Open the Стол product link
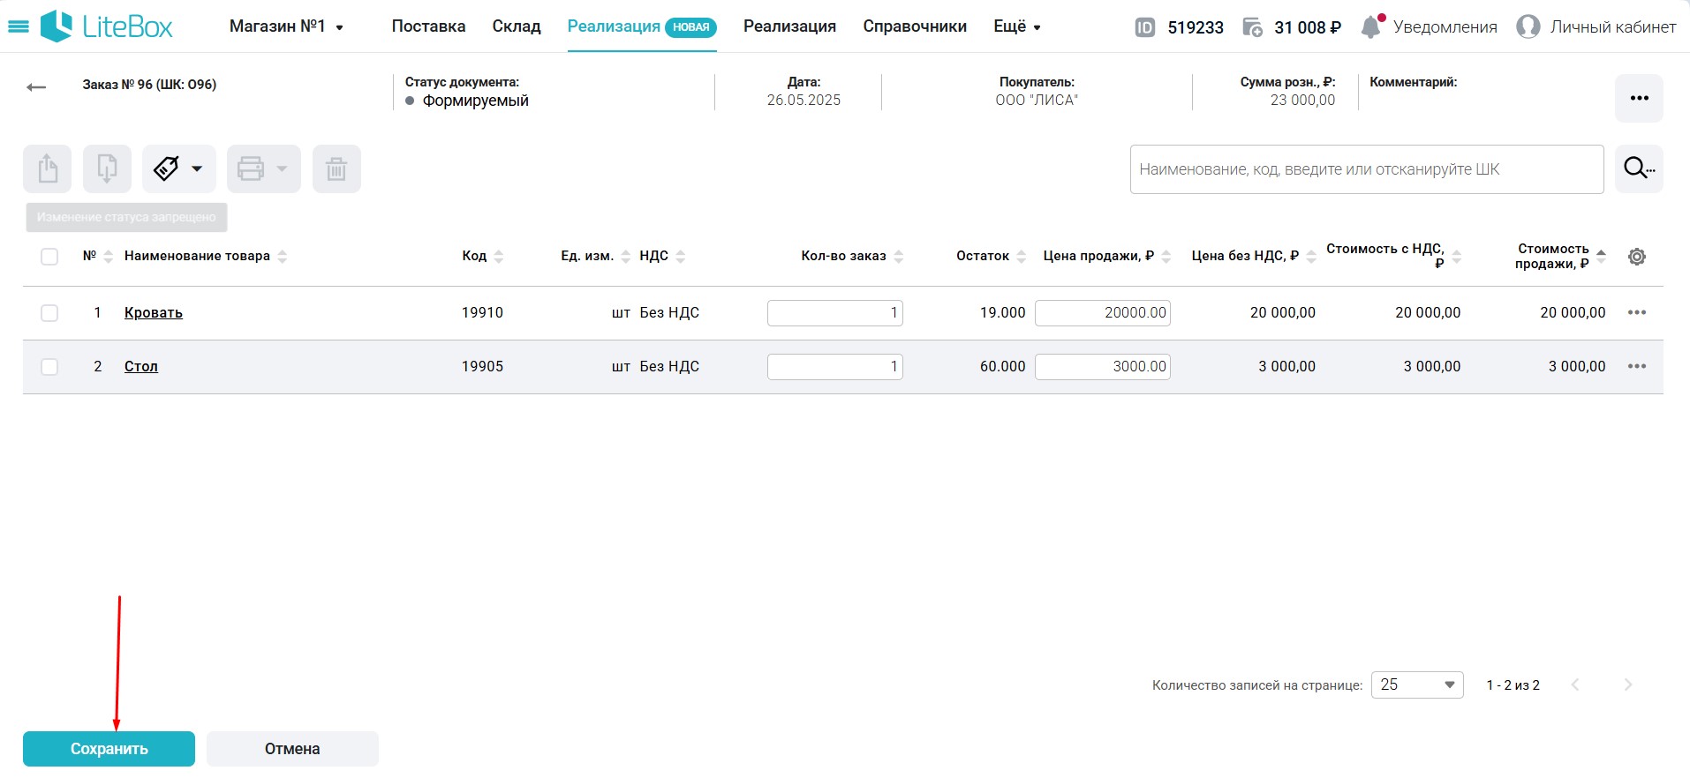 point(141,366)
